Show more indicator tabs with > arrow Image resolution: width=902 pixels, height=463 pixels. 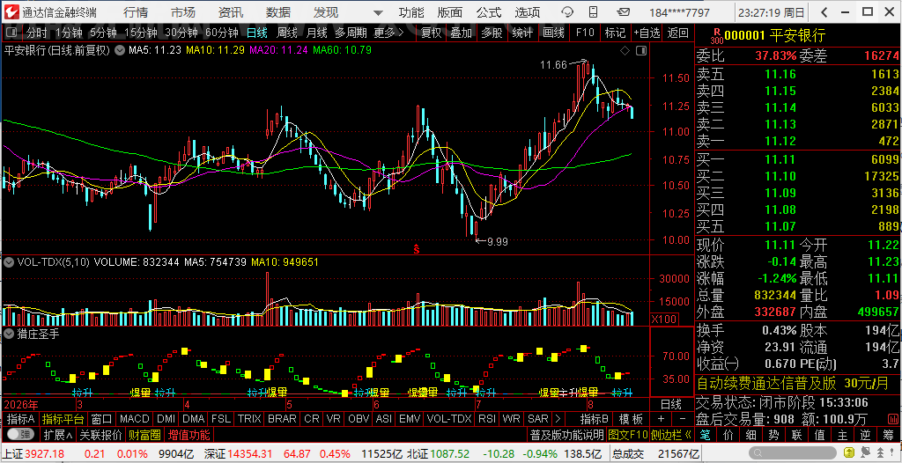coord(558,419)
